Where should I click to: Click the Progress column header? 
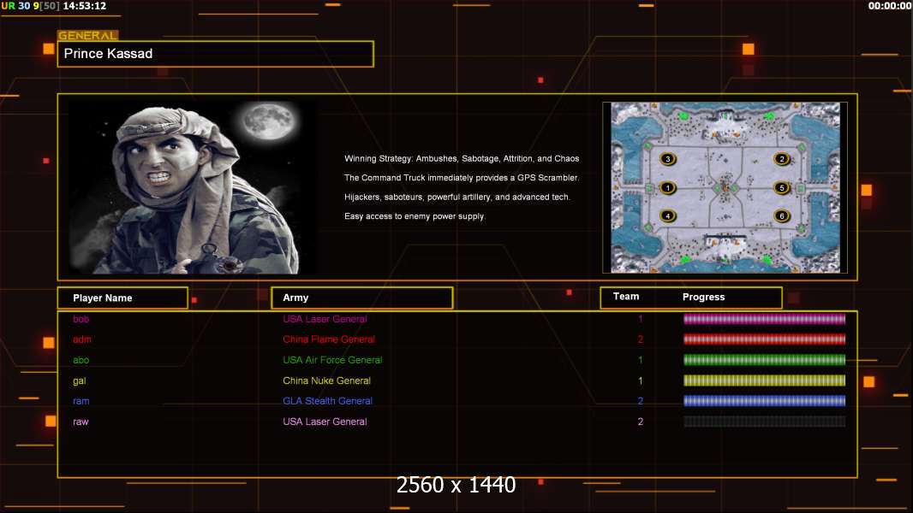point(703,297)
